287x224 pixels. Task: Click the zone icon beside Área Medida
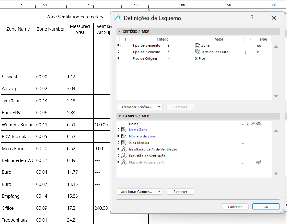[124, 143]
